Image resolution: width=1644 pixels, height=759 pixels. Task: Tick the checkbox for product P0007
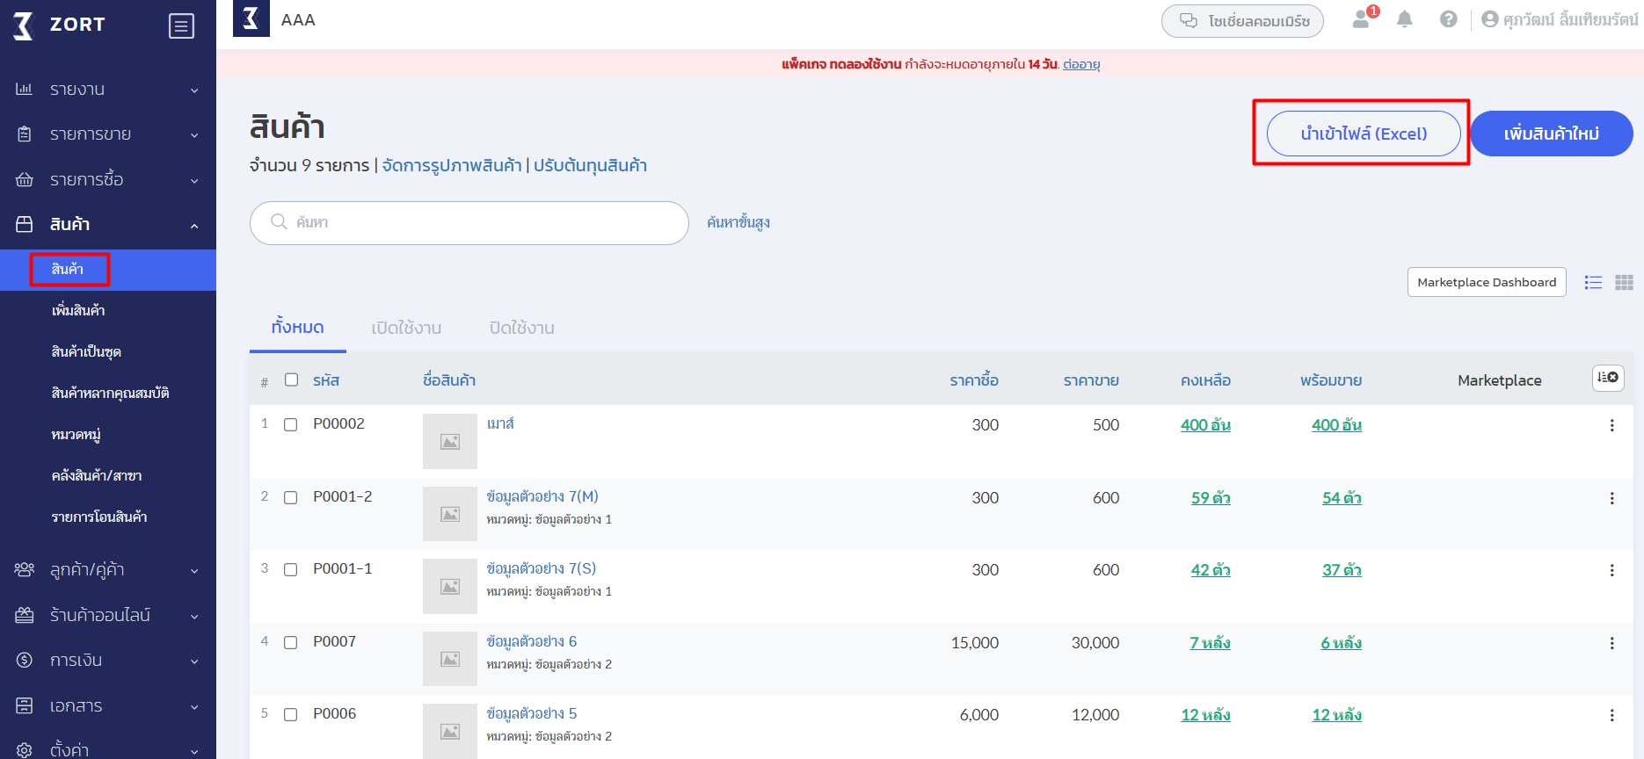[291, 643]
